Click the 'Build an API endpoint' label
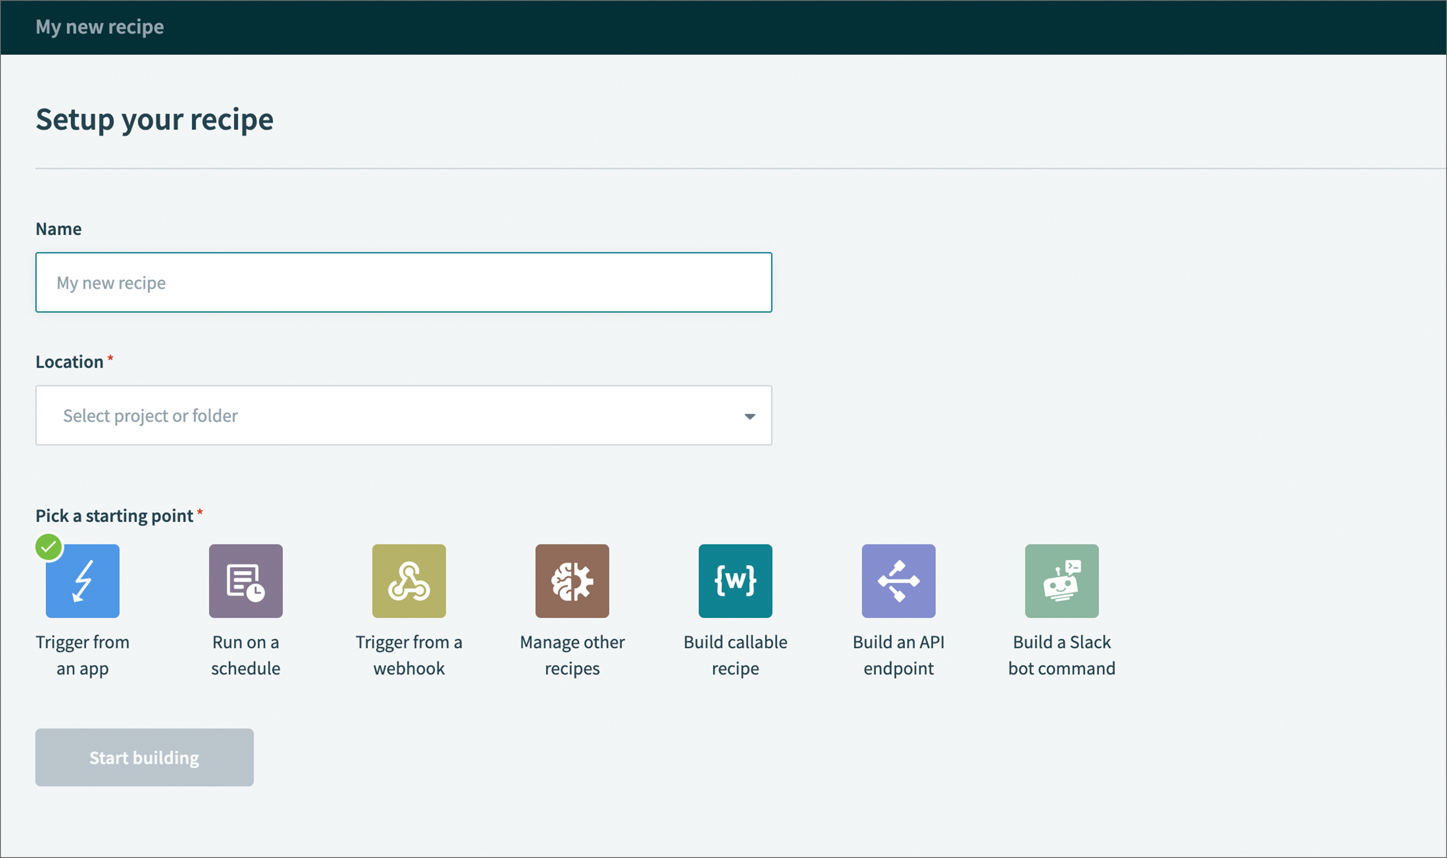 pos(898,655)
